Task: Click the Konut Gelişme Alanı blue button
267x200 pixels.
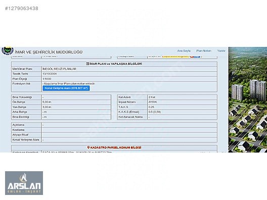Action: pos(66,88)
